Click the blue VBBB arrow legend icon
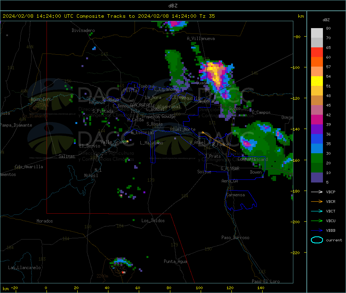The image size is (346, 293). [x=317, y=230]
